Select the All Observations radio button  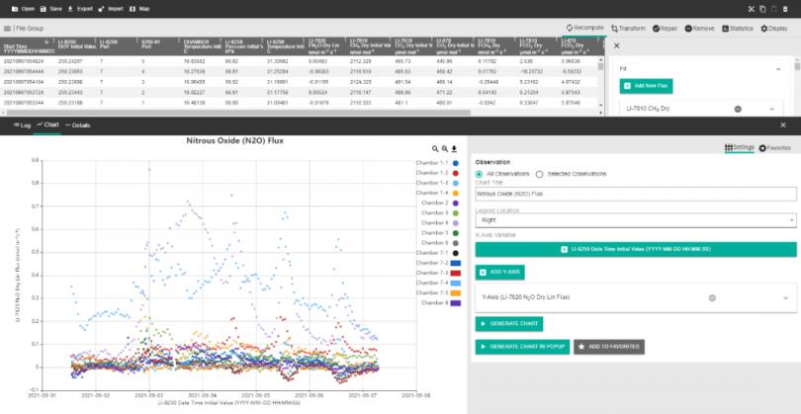pyautogui.click(x=480, y=174)
